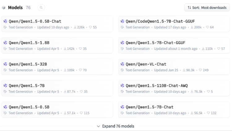Click the heart icon on Qwen1.5-7B-Chat card
This screenshot has width=232, height=131.
tap(208, 113)
